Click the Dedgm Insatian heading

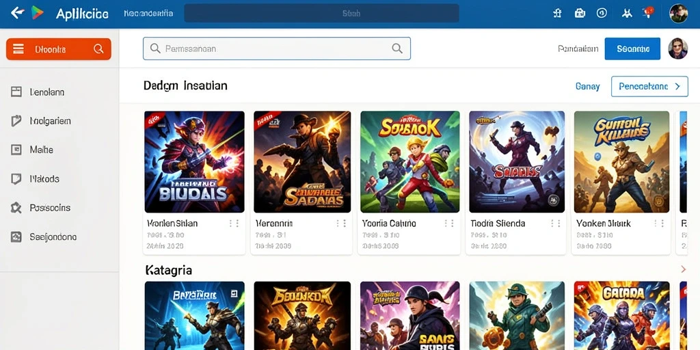pyautogui.click(x=185, y=85)
